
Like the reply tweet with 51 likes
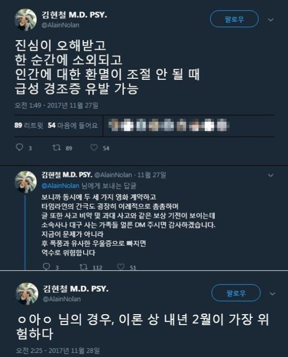[120, 267]
